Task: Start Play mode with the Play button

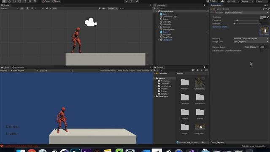Action: 126,1
